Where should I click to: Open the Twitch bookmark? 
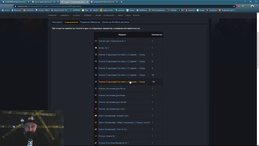[x=42, y=10]
